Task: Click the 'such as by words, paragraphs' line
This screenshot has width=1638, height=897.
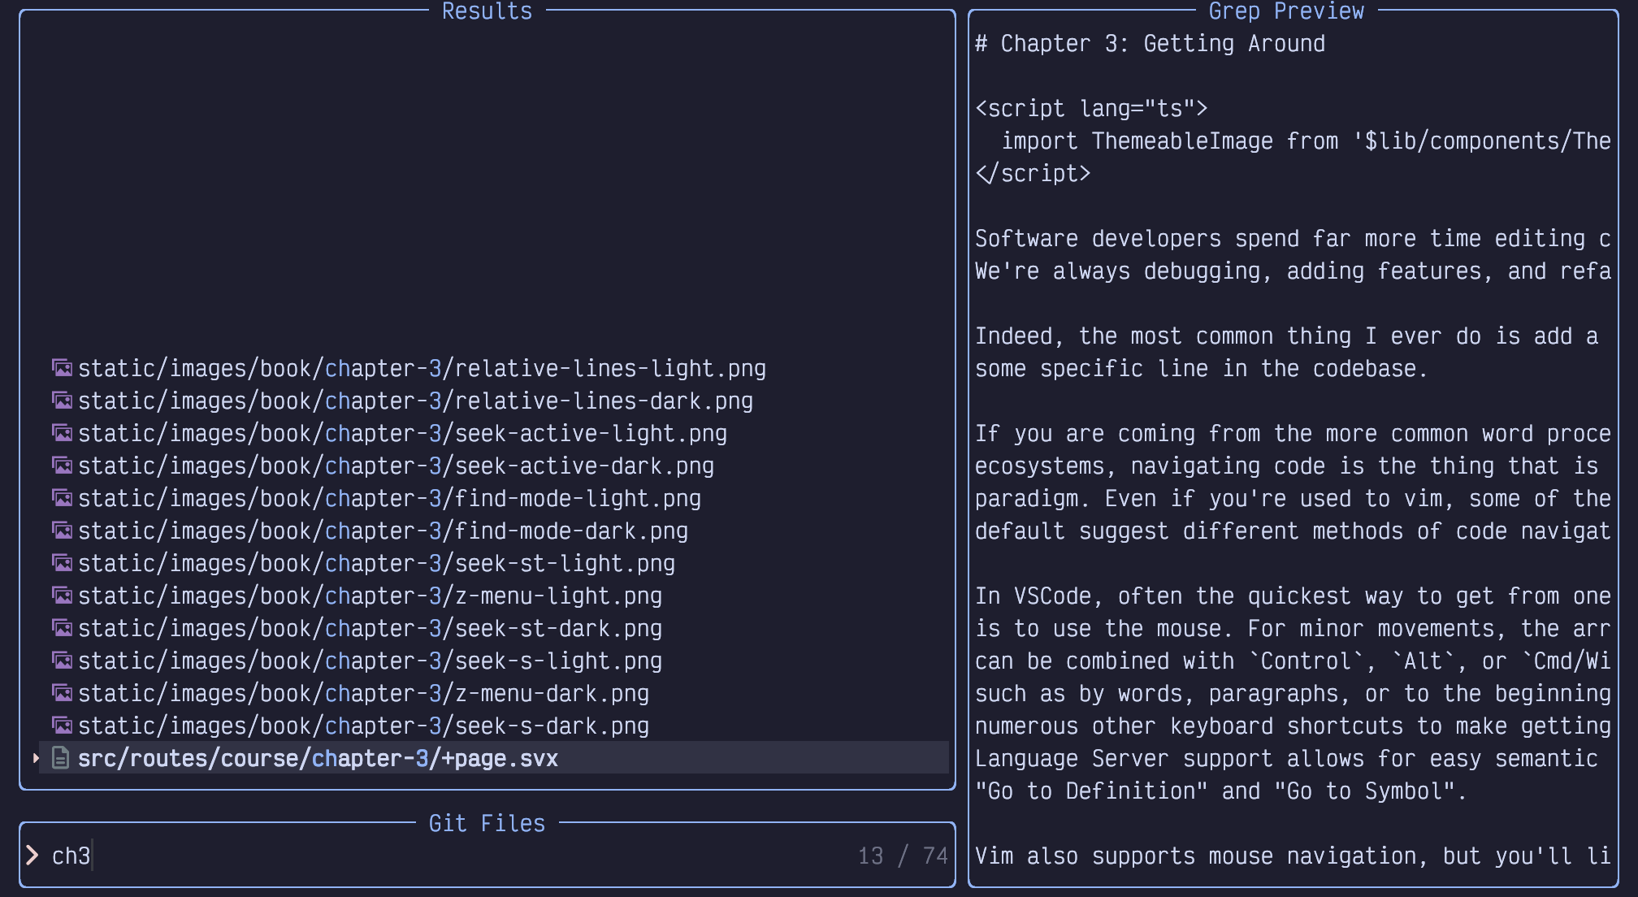Action: tap(1293, 693)
